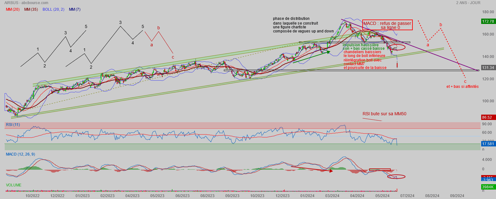Select the MM (20) legend label
This screenshot has width=496, height=199.
point(13,9)
